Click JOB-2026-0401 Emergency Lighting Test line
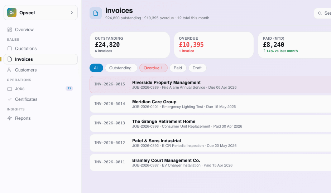Image resolution: width=331 pixels, height=193 pixels. 184,107
